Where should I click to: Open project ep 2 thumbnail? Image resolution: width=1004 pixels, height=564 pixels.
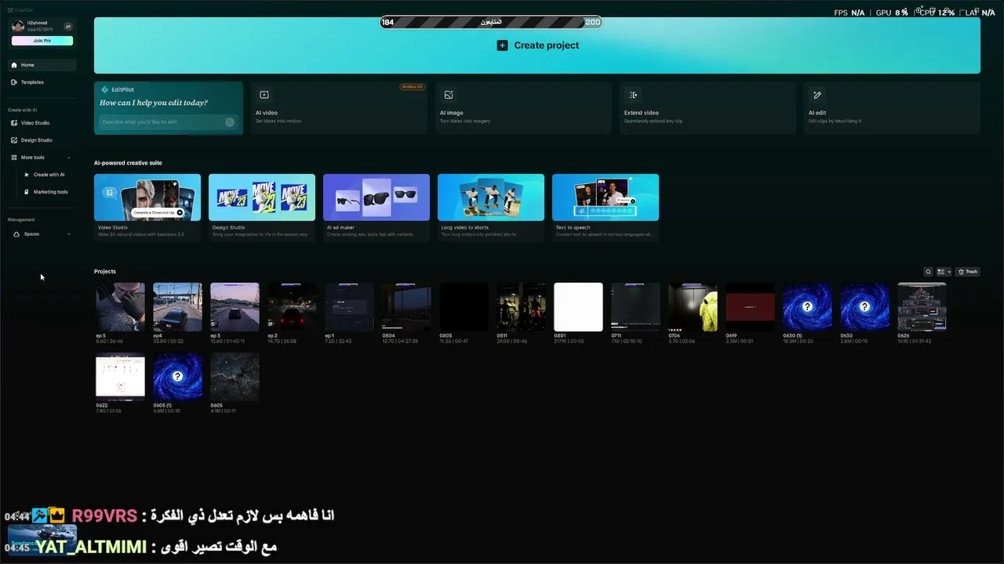[292, 307]
